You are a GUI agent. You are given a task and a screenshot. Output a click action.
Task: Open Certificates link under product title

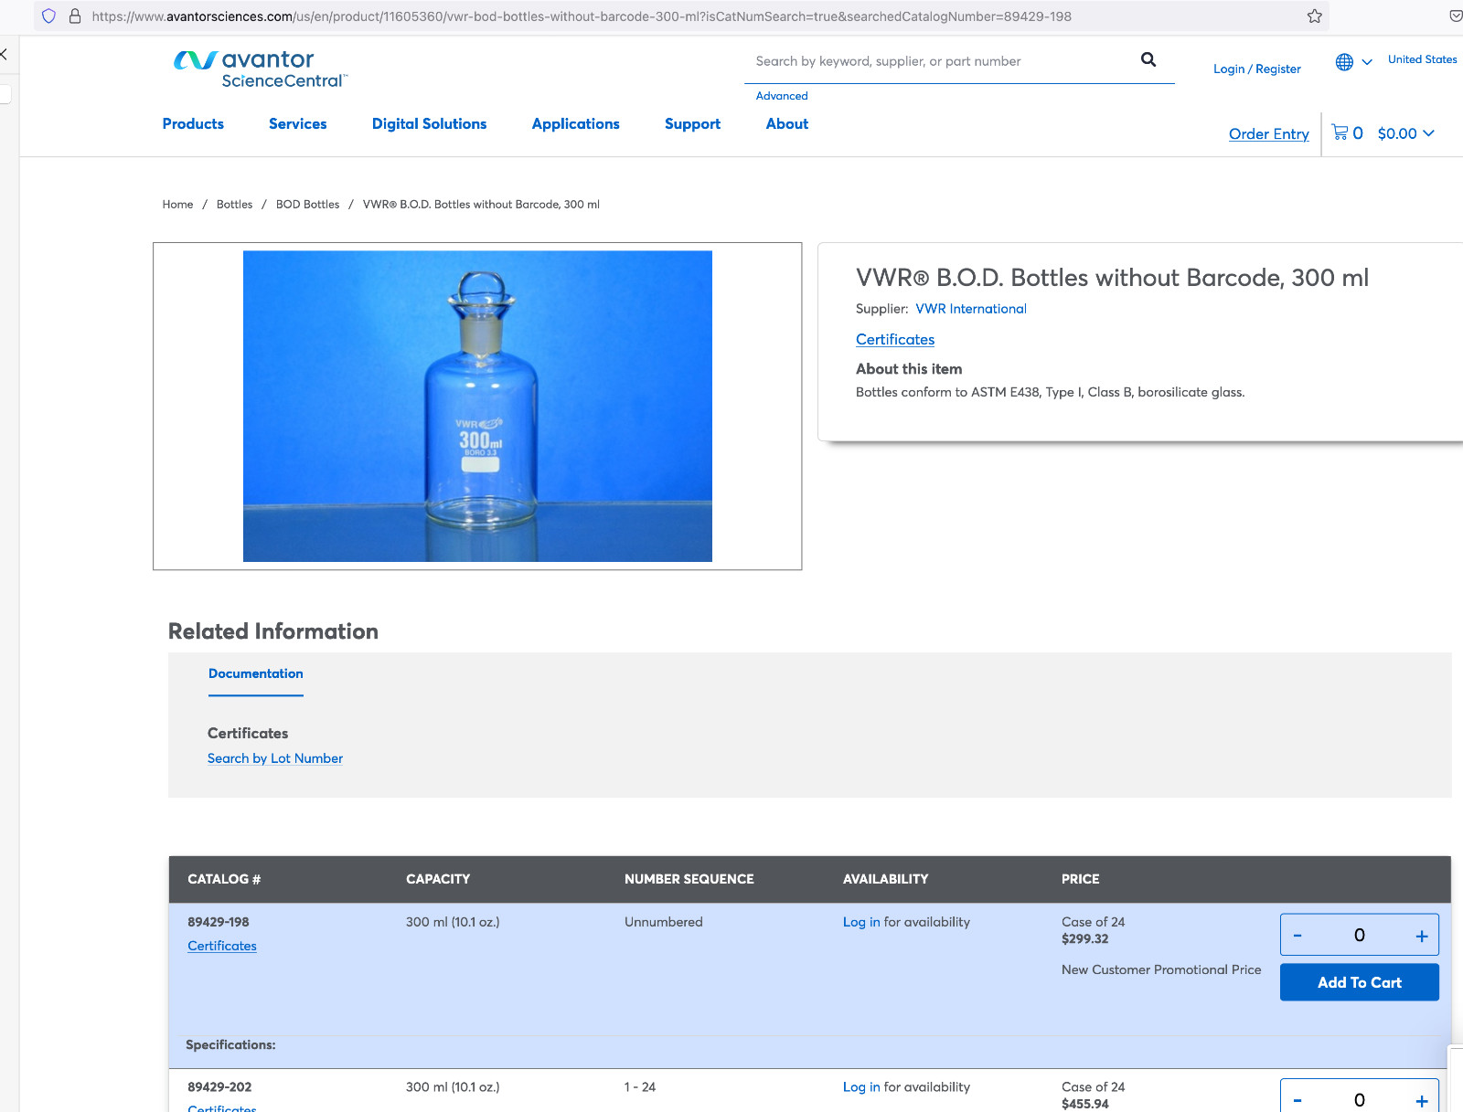click(895, 340)
